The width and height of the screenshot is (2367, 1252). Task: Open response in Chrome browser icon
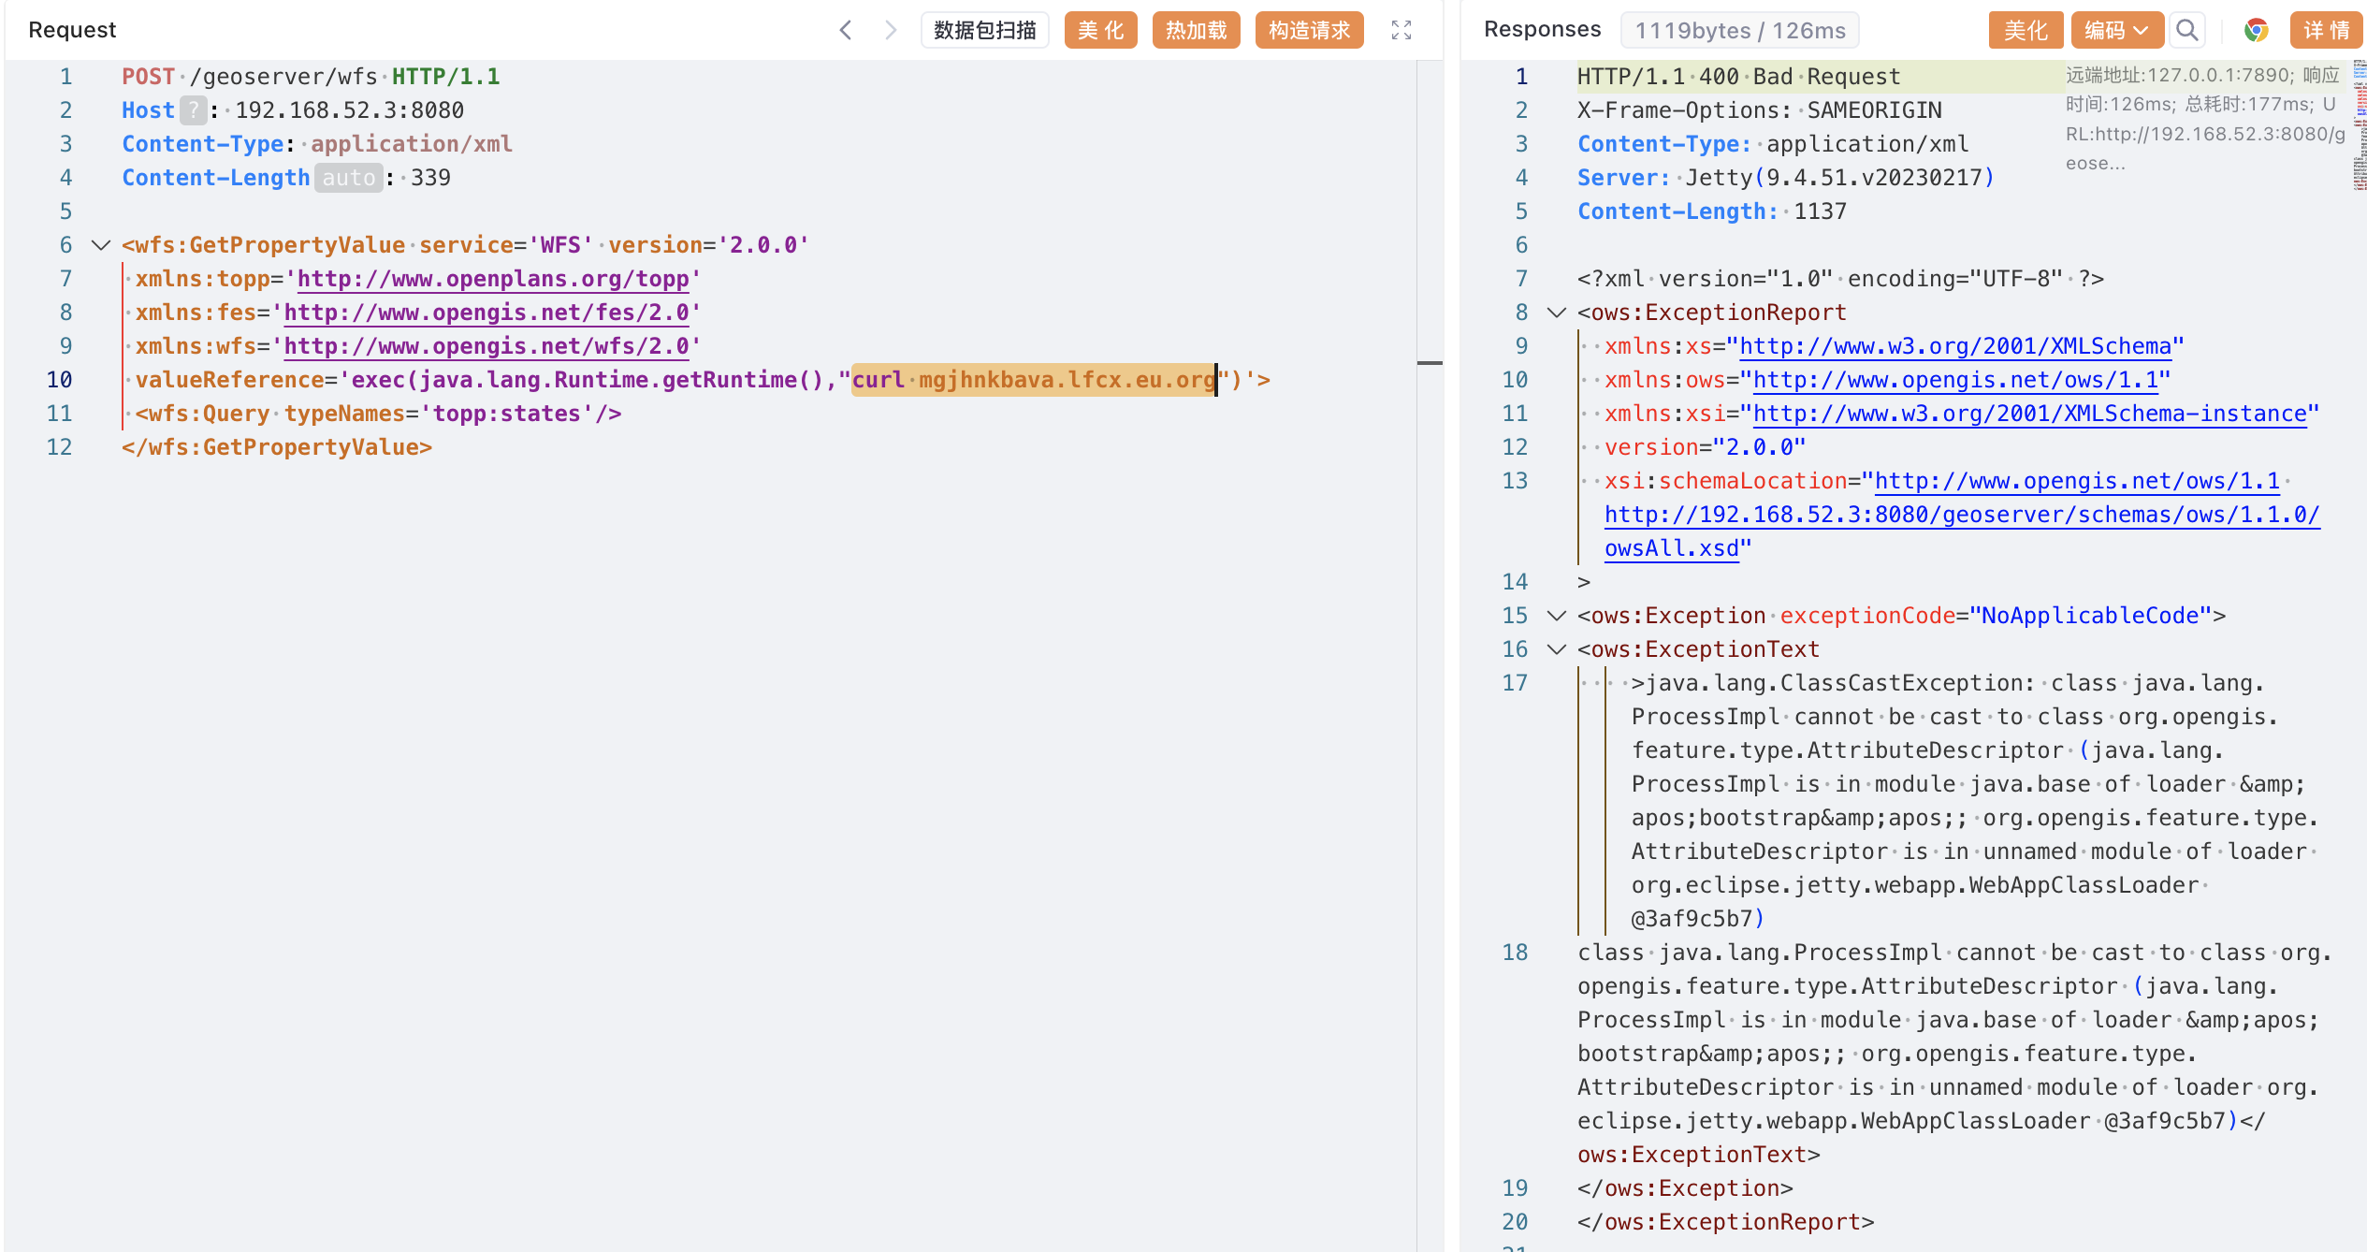(2256, 30)
